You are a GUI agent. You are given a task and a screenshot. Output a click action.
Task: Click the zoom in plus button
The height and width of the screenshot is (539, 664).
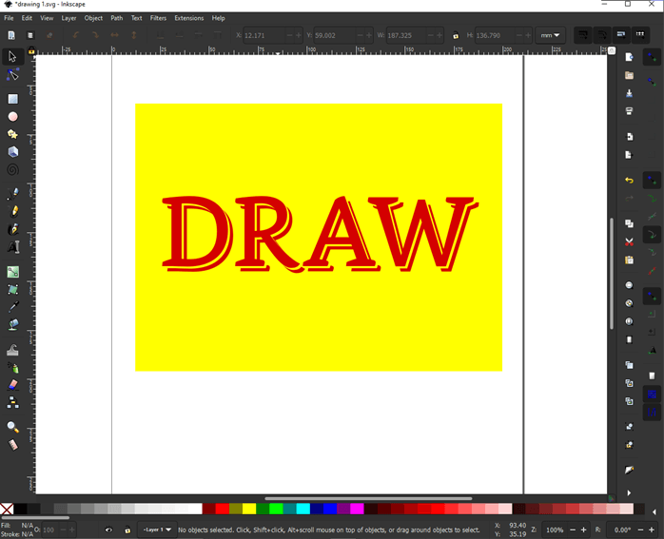click(583, 529)
